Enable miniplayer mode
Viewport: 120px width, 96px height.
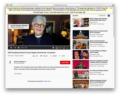tap(57, 48)
